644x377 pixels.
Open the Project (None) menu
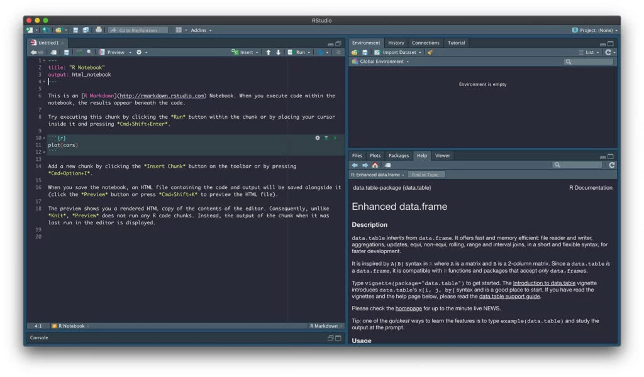(x=595, y=30)
